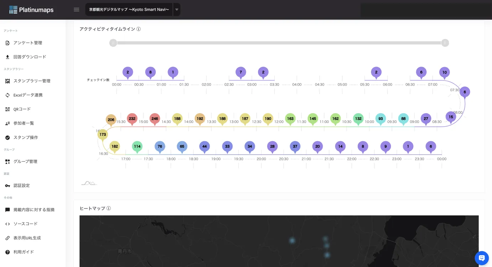Screen dimensions: 492x267
Task: Select the right handle of the timeline range slider
Action: pos(445,43)
